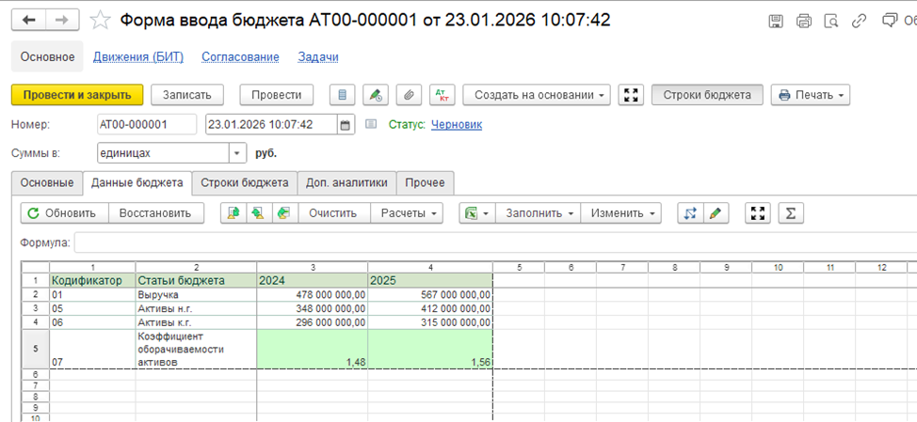This screenshot has height=422, width=917.
Task: Click the Восстановить button
Action: 156,213
